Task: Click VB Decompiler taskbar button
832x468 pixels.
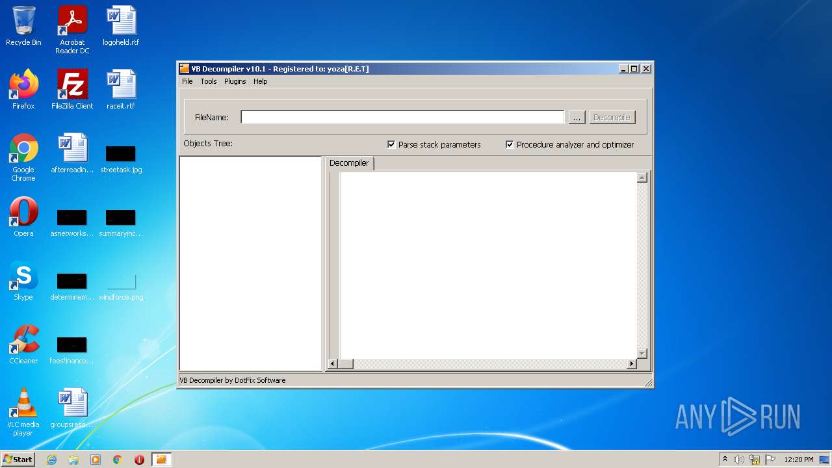Action: 161,460
